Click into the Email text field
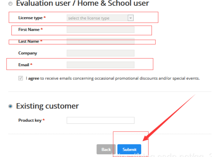This screenshot has width=212, height=157. click(x=101, y=65)
